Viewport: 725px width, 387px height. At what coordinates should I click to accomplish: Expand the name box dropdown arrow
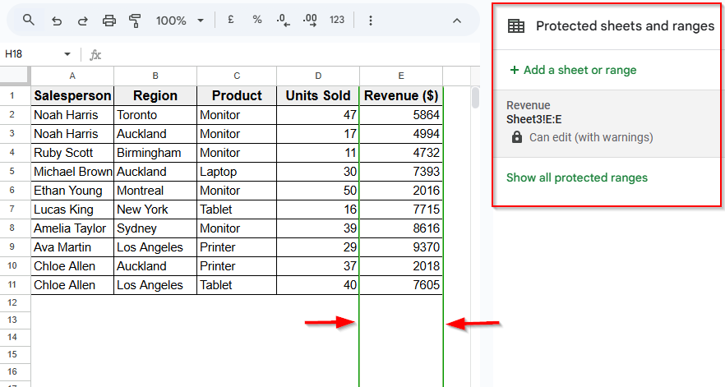coord(67,54)
